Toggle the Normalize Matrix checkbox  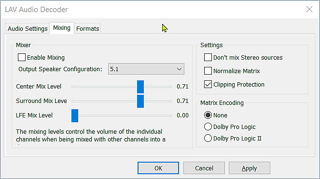point(208,71)
